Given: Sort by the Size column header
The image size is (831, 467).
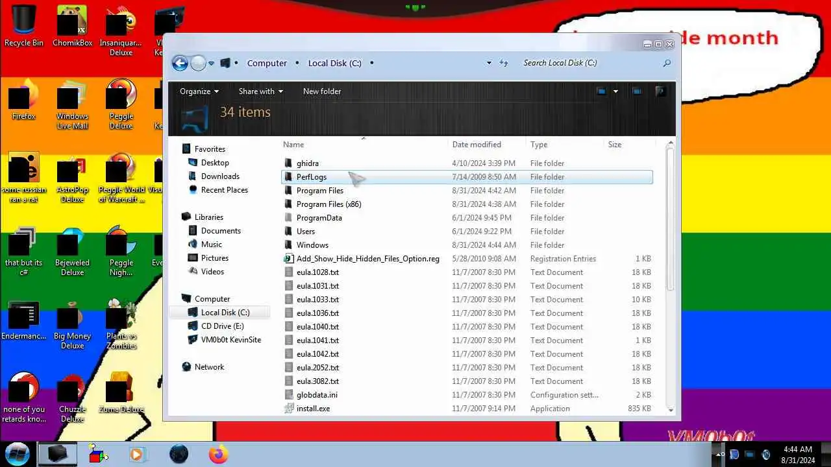Looking at the screenshot, I should [x=630, y=145].
